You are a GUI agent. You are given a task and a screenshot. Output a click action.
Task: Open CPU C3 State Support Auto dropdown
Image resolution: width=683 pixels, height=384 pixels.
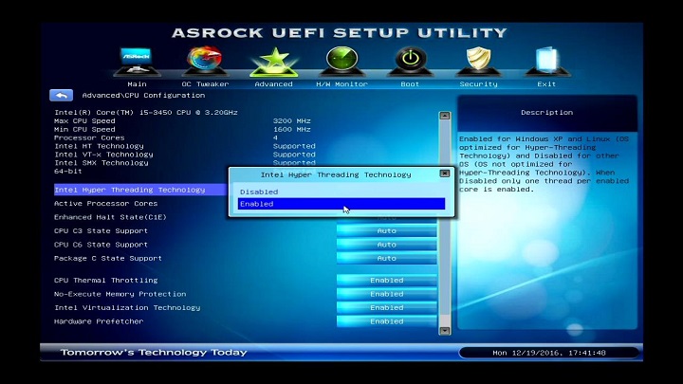tap(386, 230)
